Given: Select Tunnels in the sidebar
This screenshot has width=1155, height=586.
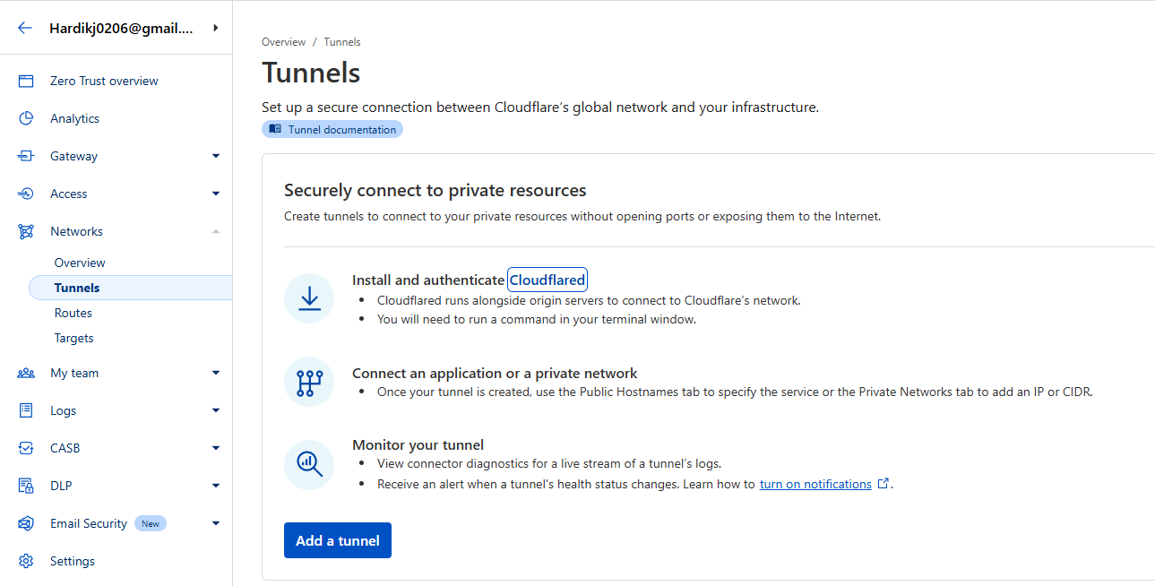Looking at the screenshot, I should tap(131, 288).
